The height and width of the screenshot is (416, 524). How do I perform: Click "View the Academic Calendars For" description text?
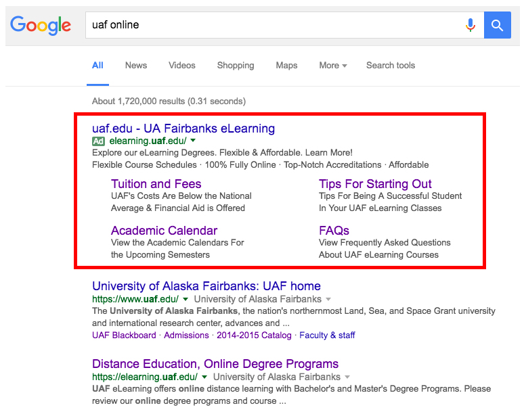(x=177, y=243)
